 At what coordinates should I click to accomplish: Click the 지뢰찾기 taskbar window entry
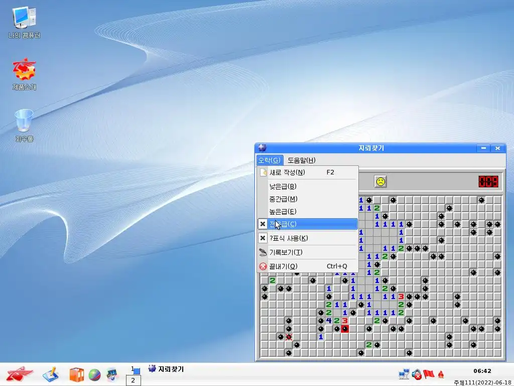tap(166, 369)
